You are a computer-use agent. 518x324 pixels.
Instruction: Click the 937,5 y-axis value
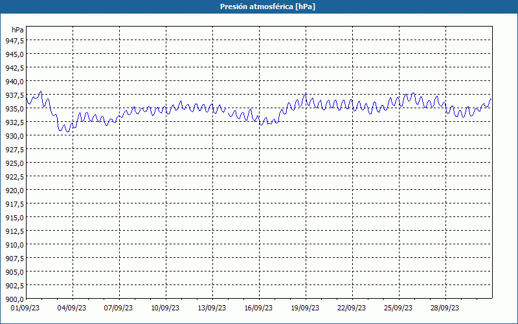pyautogui.click(x=14, y=95)
